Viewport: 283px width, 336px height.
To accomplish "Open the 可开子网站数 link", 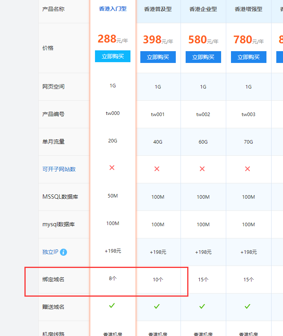I will (59, 169).
